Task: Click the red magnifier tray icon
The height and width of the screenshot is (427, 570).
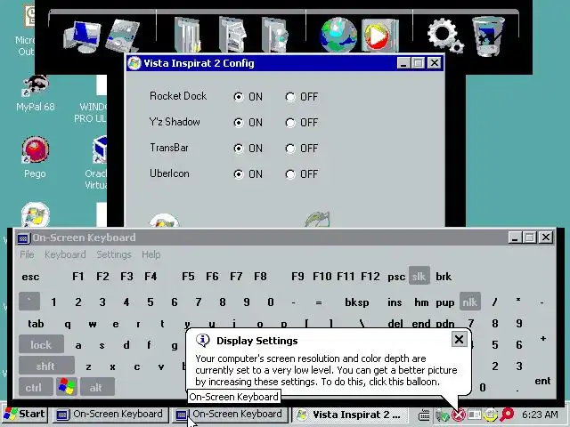Action: click(507, 415)
